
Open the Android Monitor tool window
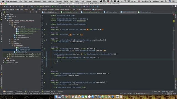[49, 91]
